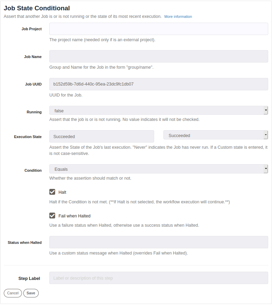Open the Running dropdown showing false
This screenshot has width=273, height=305.
159,111
